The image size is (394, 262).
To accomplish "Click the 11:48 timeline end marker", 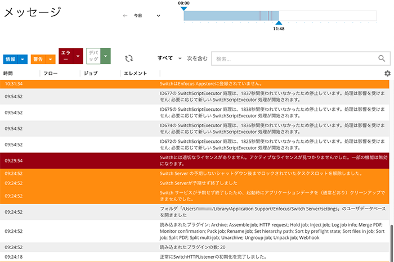I will (279, 22).
